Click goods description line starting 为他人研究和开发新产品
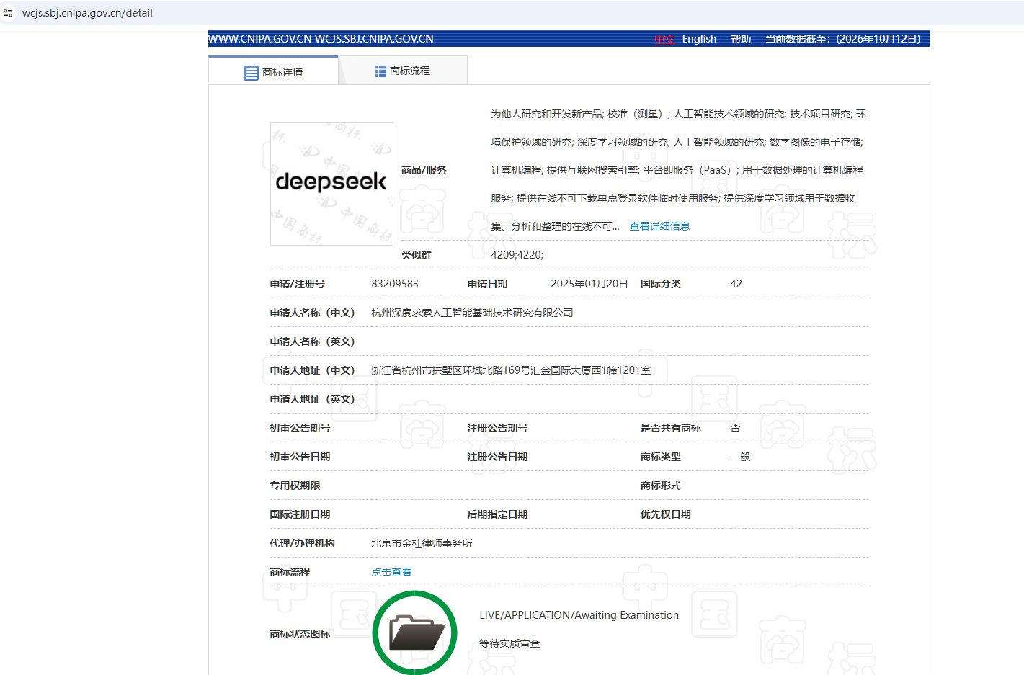 tap(678, 114)
